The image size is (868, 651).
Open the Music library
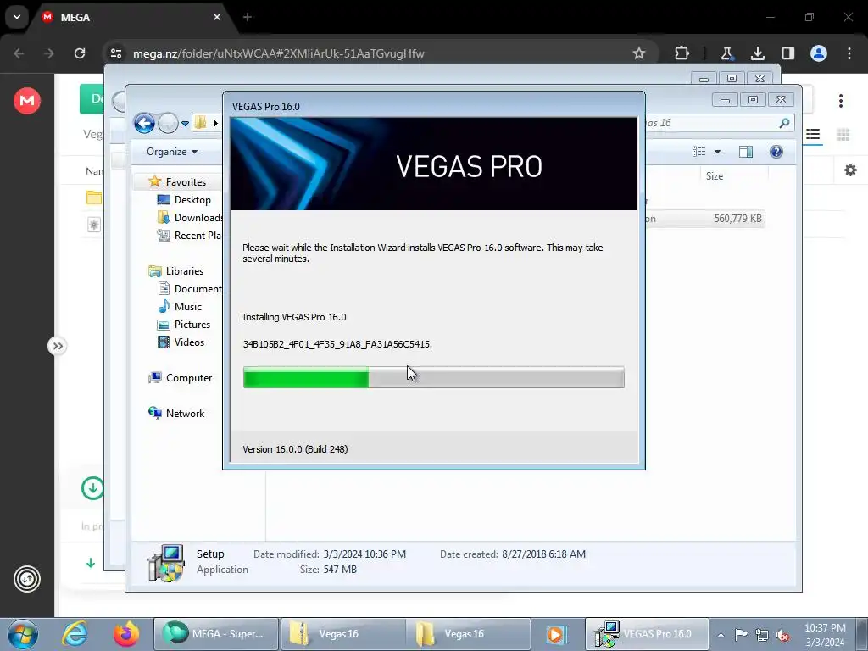tap(187, 307)
